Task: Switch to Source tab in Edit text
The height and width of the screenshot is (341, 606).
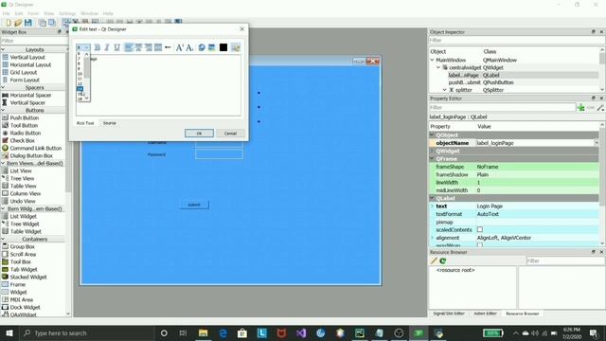Action: pyautogui.click(x=110, y=123)
